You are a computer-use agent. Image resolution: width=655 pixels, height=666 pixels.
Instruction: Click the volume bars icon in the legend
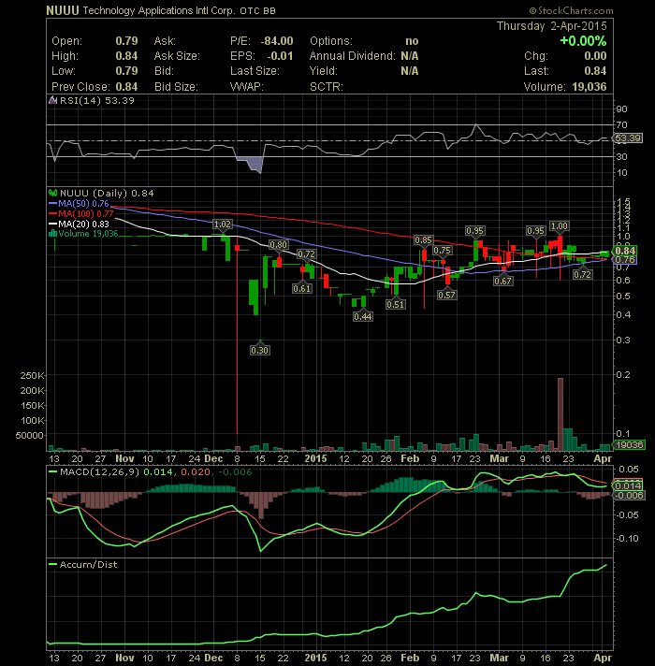52,234
